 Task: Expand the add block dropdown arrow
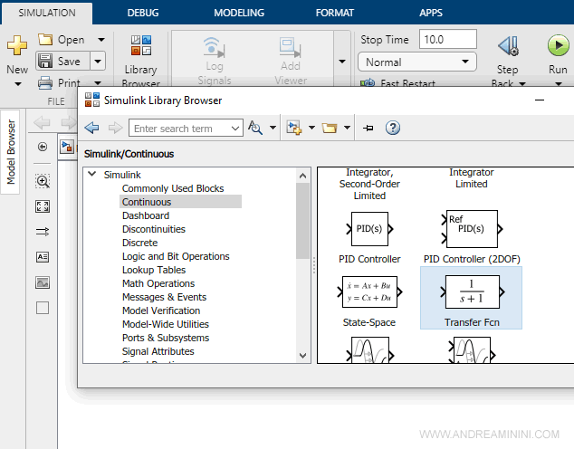311,128
